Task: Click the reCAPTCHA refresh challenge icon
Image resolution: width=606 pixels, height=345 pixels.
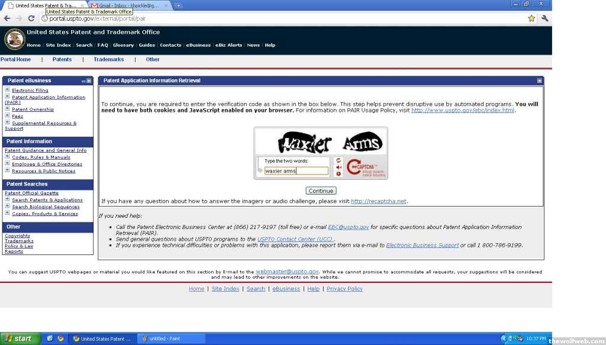Action: coord(339,160)
